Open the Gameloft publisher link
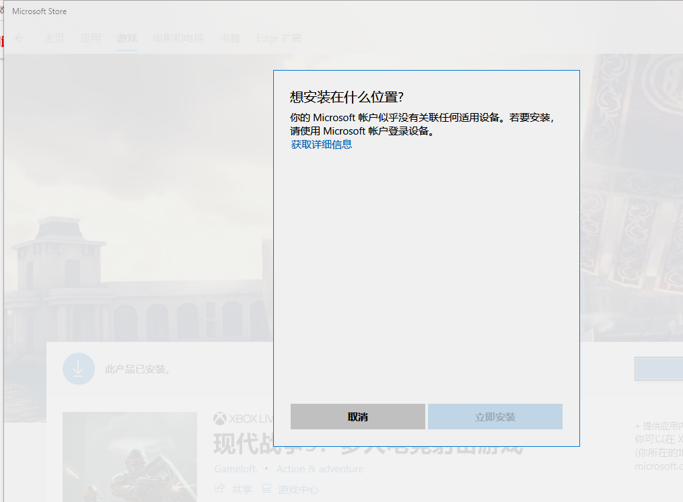 click(x=236, y=469)
